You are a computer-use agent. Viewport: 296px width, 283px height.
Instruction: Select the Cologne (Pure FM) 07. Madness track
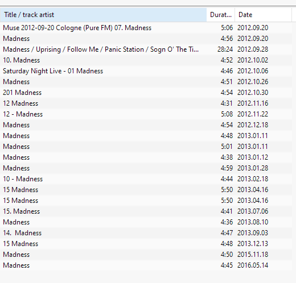click(x=146, y=28)
